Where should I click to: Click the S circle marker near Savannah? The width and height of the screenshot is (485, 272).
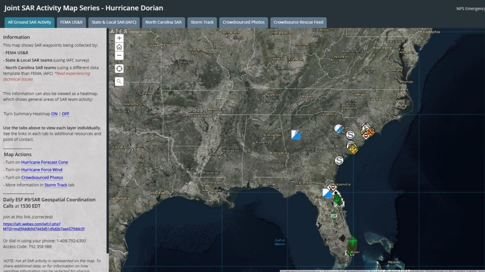pos(339,161)
